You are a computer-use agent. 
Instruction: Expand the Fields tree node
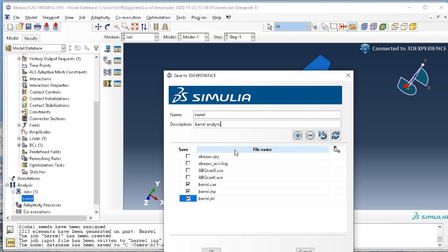19,125
